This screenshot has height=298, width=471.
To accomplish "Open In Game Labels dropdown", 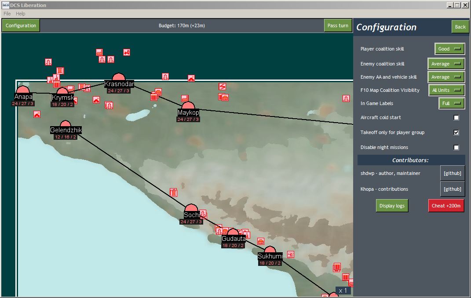I will tap(452, 103).
